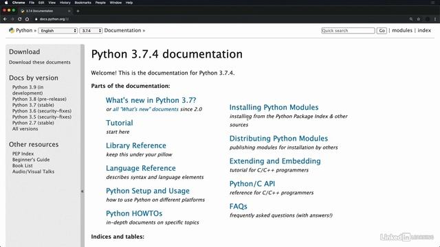Open Python 3.7 (stable) docs
This screenshot has width=440, height=247.
(x=33, y=105)
